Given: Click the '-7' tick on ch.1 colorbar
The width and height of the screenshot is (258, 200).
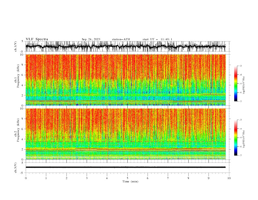Looking at the screenshot, I should [x=240, y=101].
